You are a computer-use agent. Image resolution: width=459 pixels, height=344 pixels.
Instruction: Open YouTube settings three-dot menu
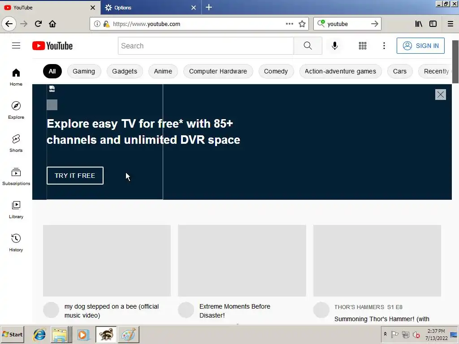click(x=384, y=46)
